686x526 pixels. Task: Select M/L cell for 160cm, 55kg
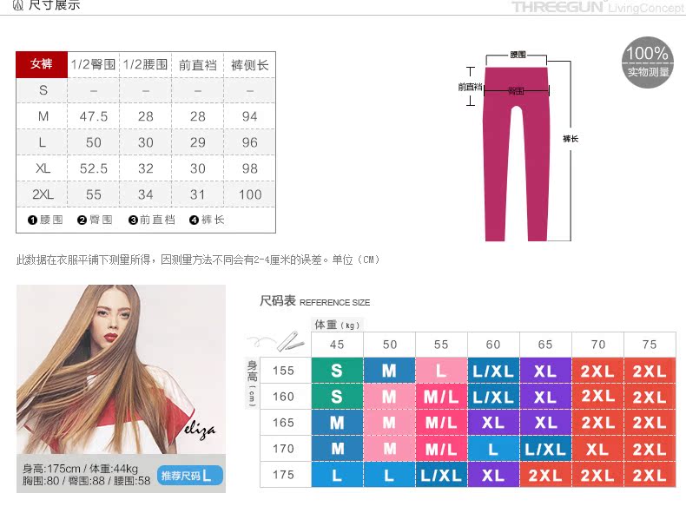(441, 397)
